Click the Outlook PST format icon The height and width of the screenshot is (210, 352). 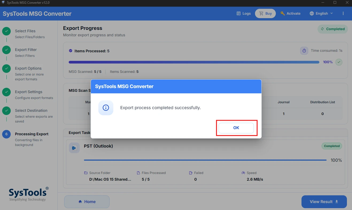tap(74, 148)
